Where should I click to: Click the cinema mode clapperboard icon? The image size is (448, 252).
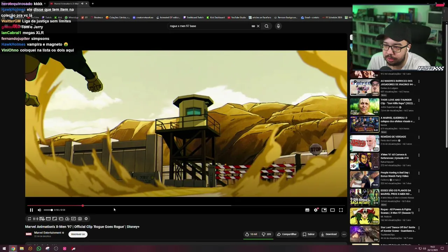coord(48,219)
